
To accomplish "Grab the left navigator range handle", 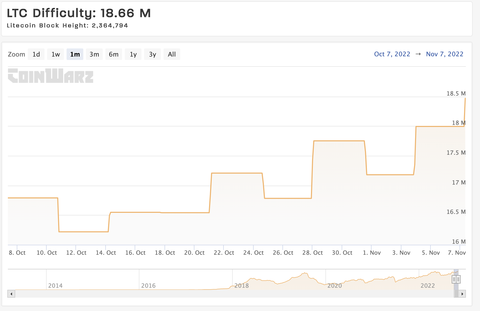I will coord(454,279).
